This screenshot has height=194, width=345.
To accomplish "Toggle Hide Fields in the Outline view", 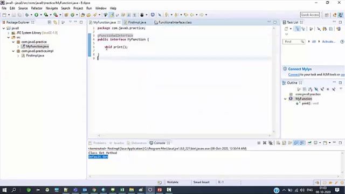I will (x=316, y=89).
